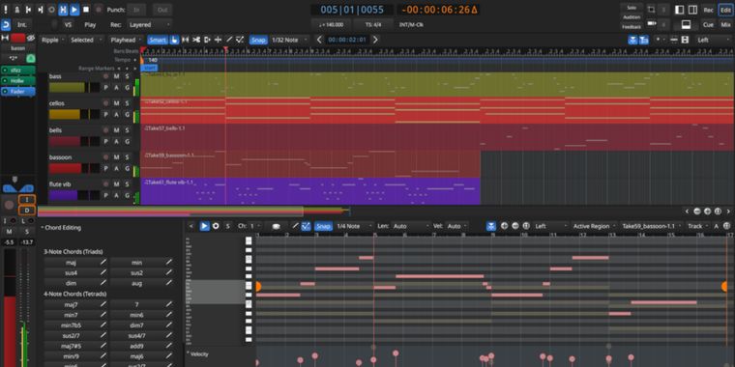This screenshot has height=367, width=735.
Task: Click Punch In button
Action: tap(136, 10)
